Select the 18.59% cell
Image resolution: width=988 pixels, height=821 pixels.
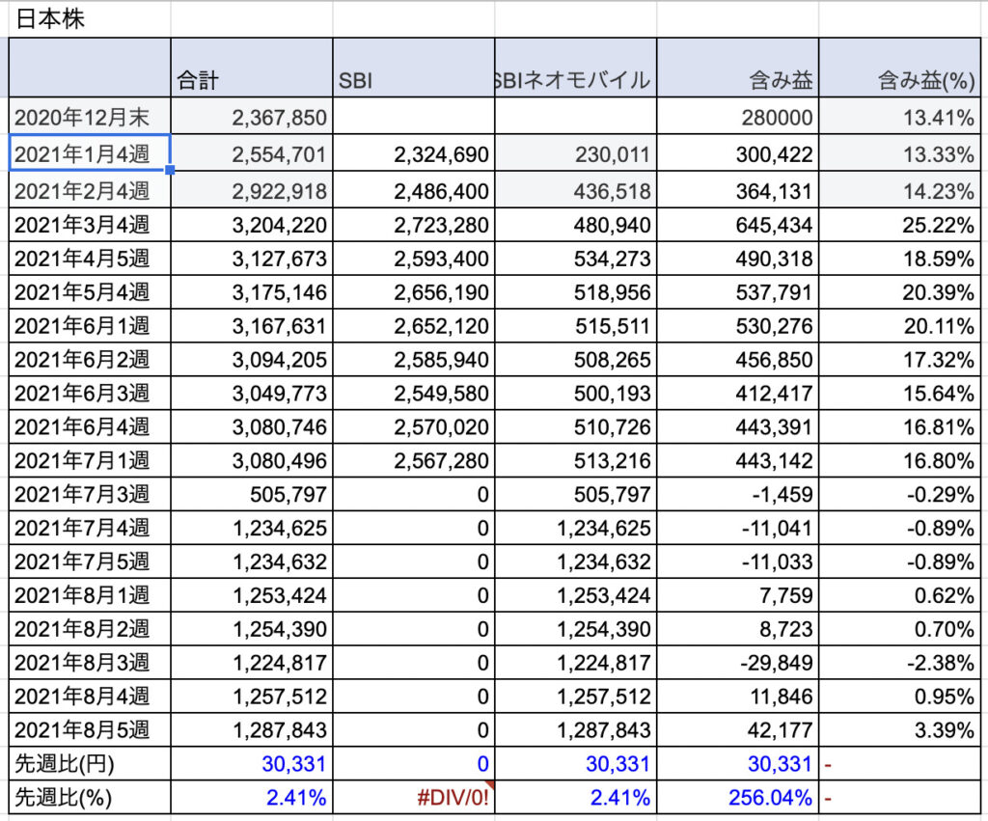click(x=899, y=259)
